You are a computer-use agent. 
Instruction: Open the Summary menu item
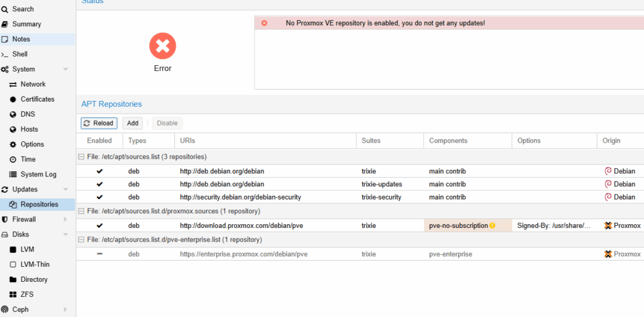click(38, 24)
